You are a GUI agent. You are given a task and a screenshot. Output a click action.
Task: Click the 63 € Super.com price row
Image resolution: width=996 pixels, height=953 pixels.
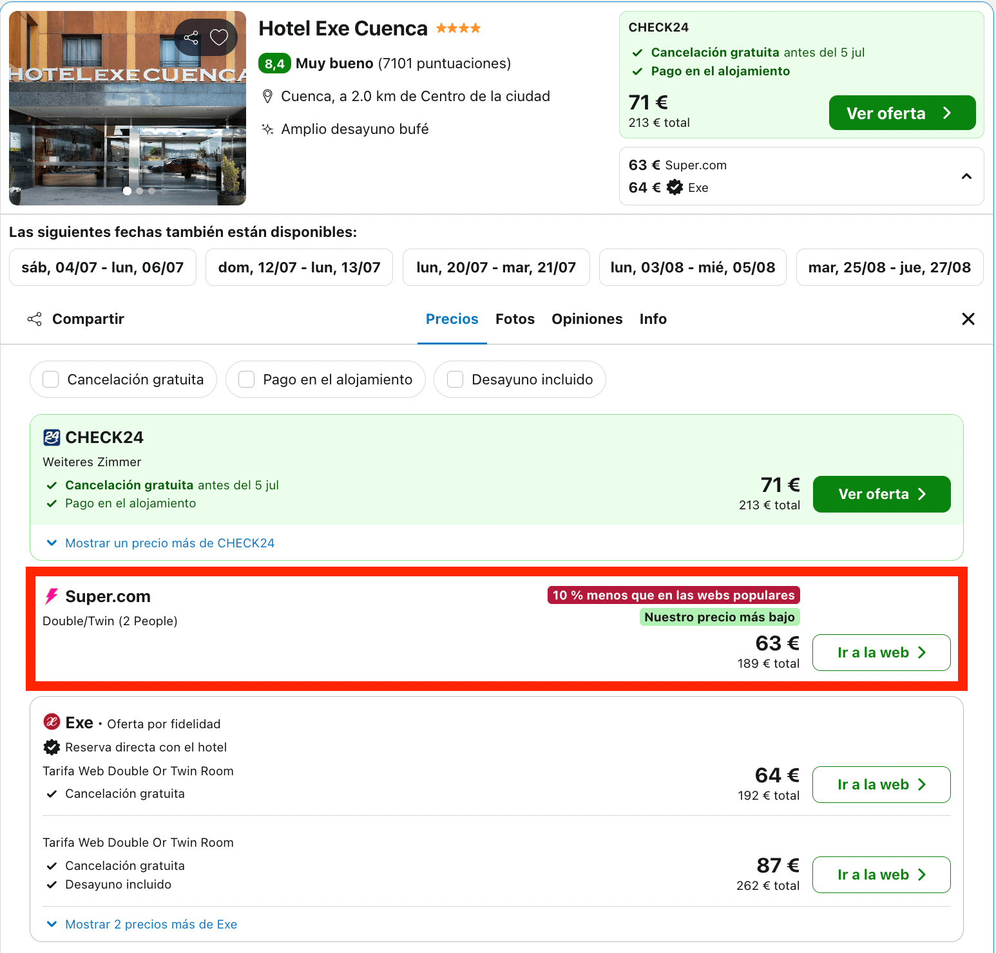[x=678, y=165]
